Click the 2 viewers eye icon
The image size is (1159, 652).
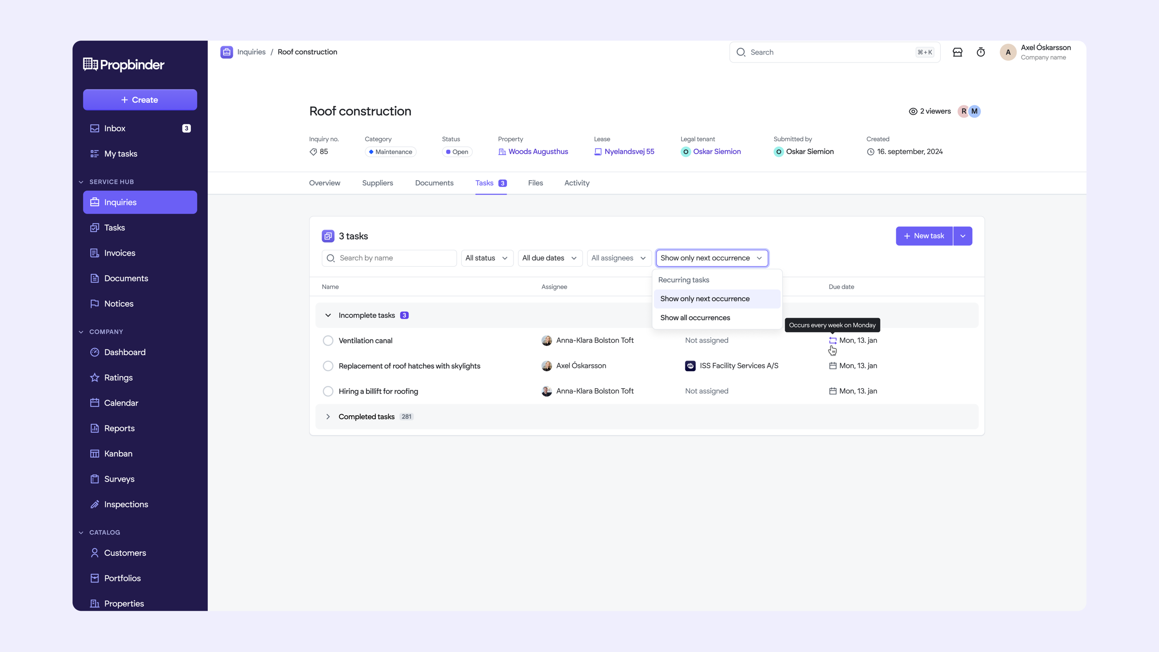[913, 112]
